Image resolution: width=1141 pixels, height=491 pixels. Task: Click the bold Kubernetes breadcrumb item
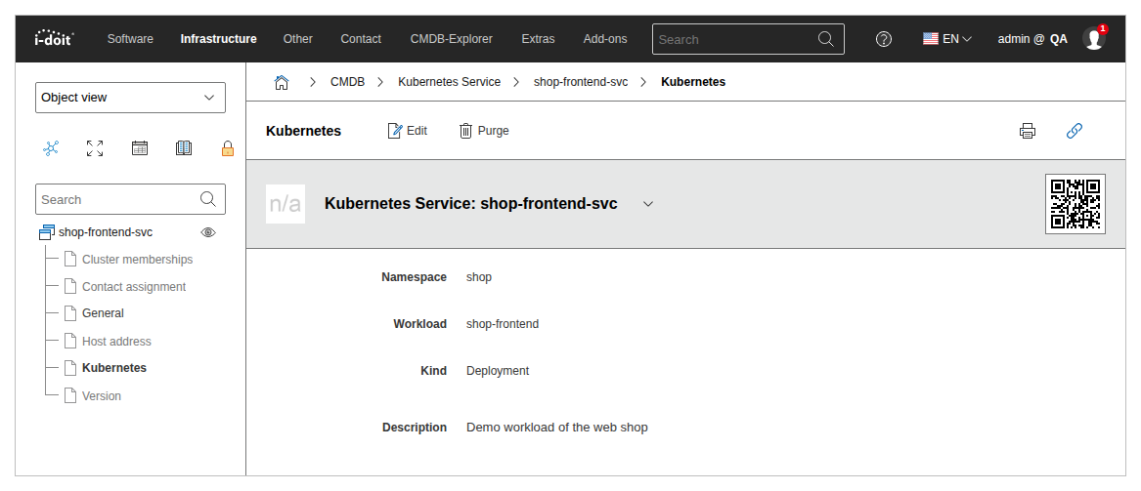(x=693, y=82)
